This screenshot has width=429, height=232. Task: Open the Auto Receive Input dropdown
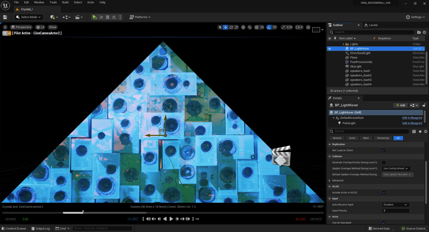[x=395, y=205]
